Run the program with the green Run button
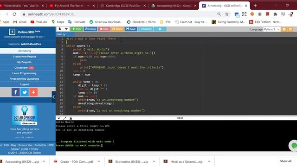The image size is (297, 167). (x=77, y=29)
